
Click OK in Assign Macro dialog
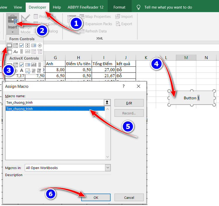click(96, 198)
